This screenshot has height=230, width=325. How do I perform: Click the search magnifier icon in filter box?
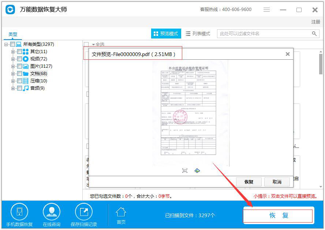(x=314, y=33)
